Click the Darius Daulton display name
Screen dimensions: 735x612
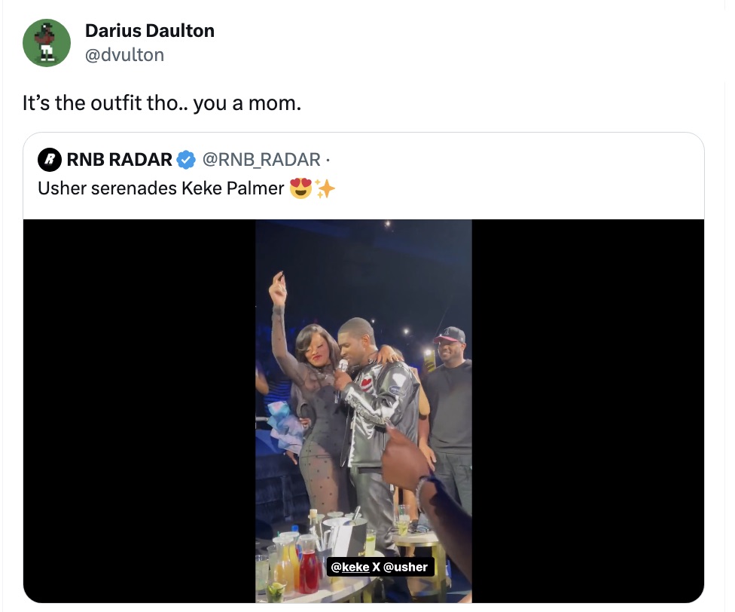149,31
